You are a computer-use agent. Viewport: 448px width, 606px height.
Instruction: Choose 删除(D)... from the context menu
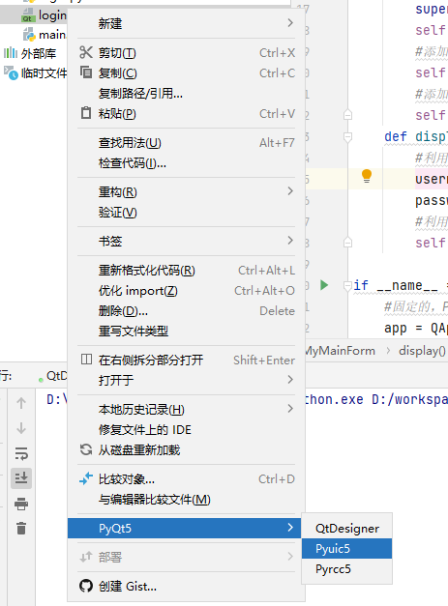coord(187,310)
